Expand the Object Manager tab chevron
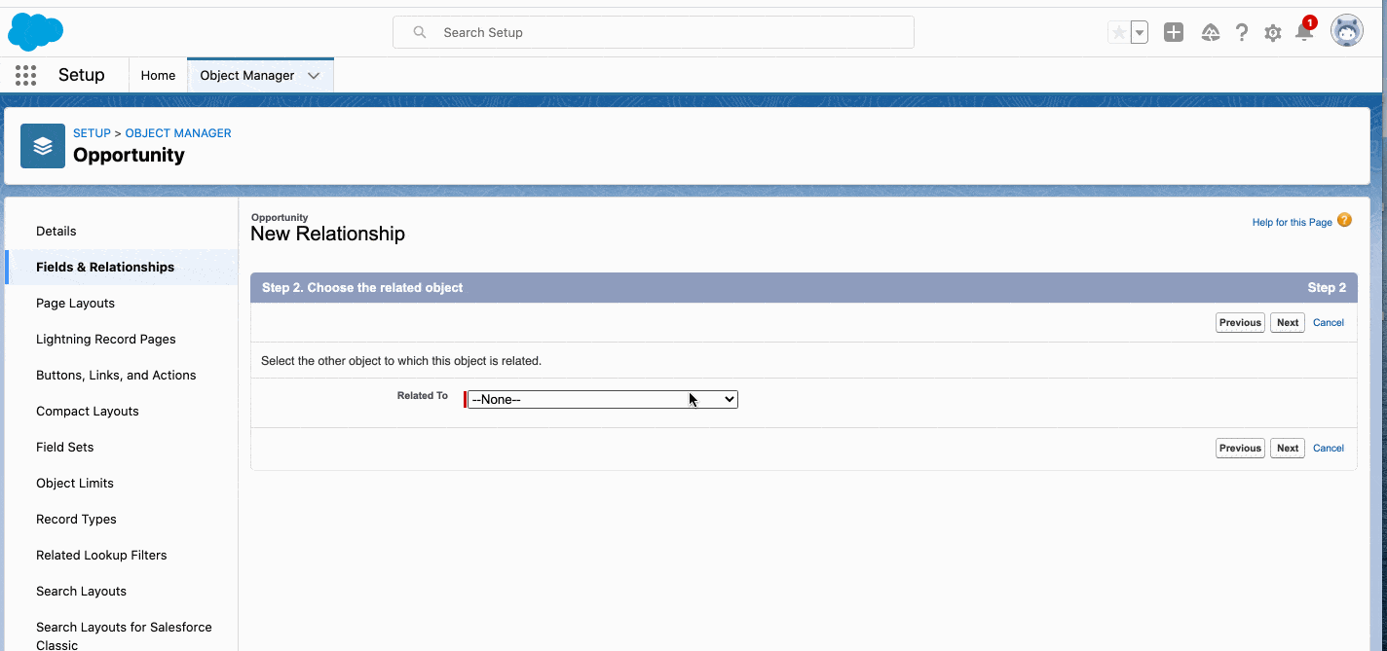The image size is (1387, 651). tap(314, 75)
